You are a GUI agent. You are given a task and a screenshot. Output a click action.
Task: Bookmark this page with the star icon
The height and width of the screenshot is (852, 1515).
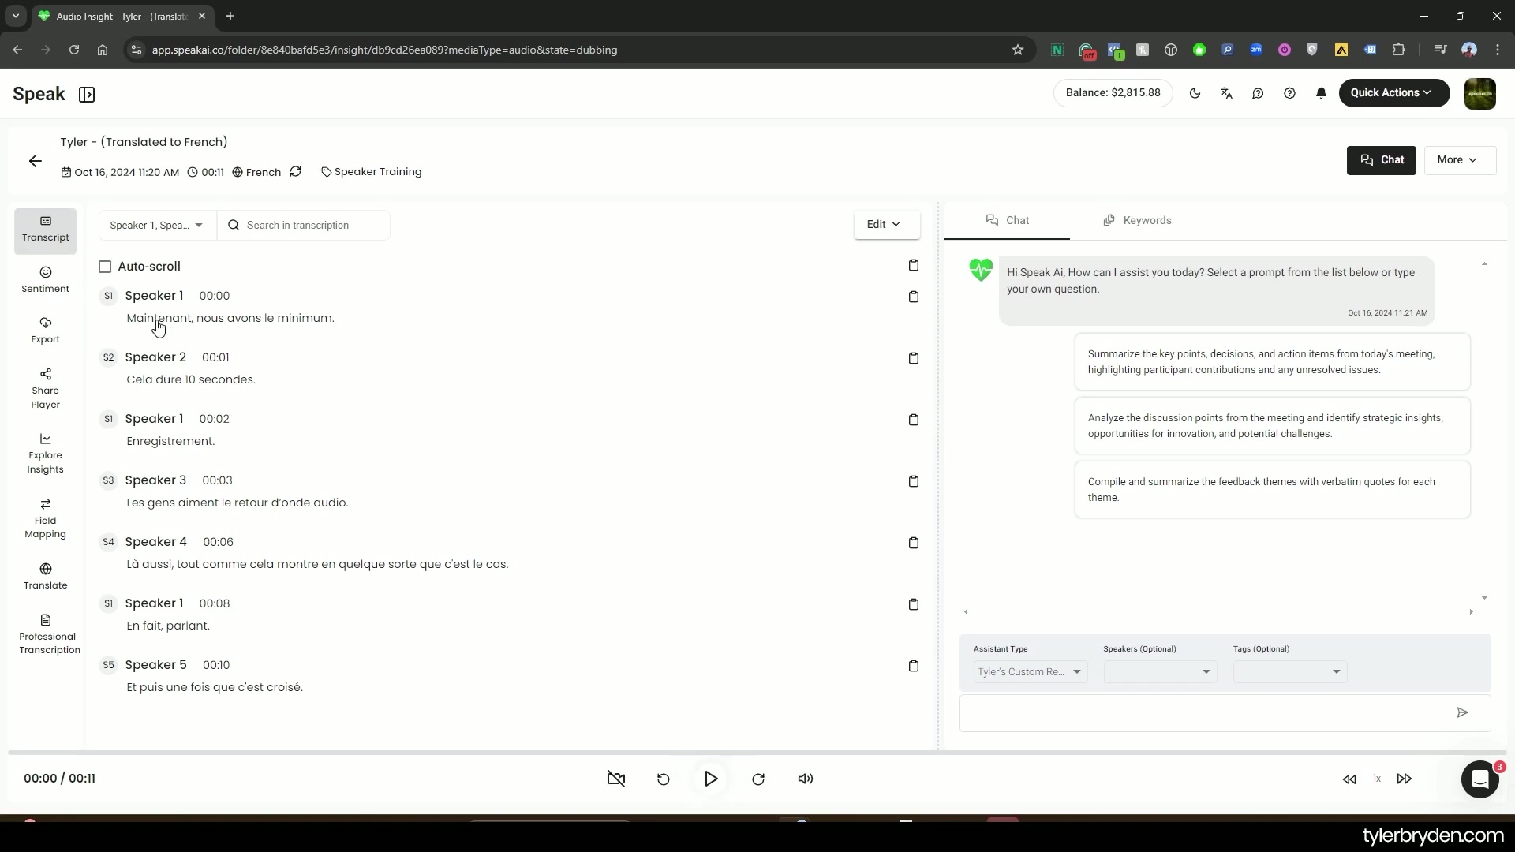1018,50
